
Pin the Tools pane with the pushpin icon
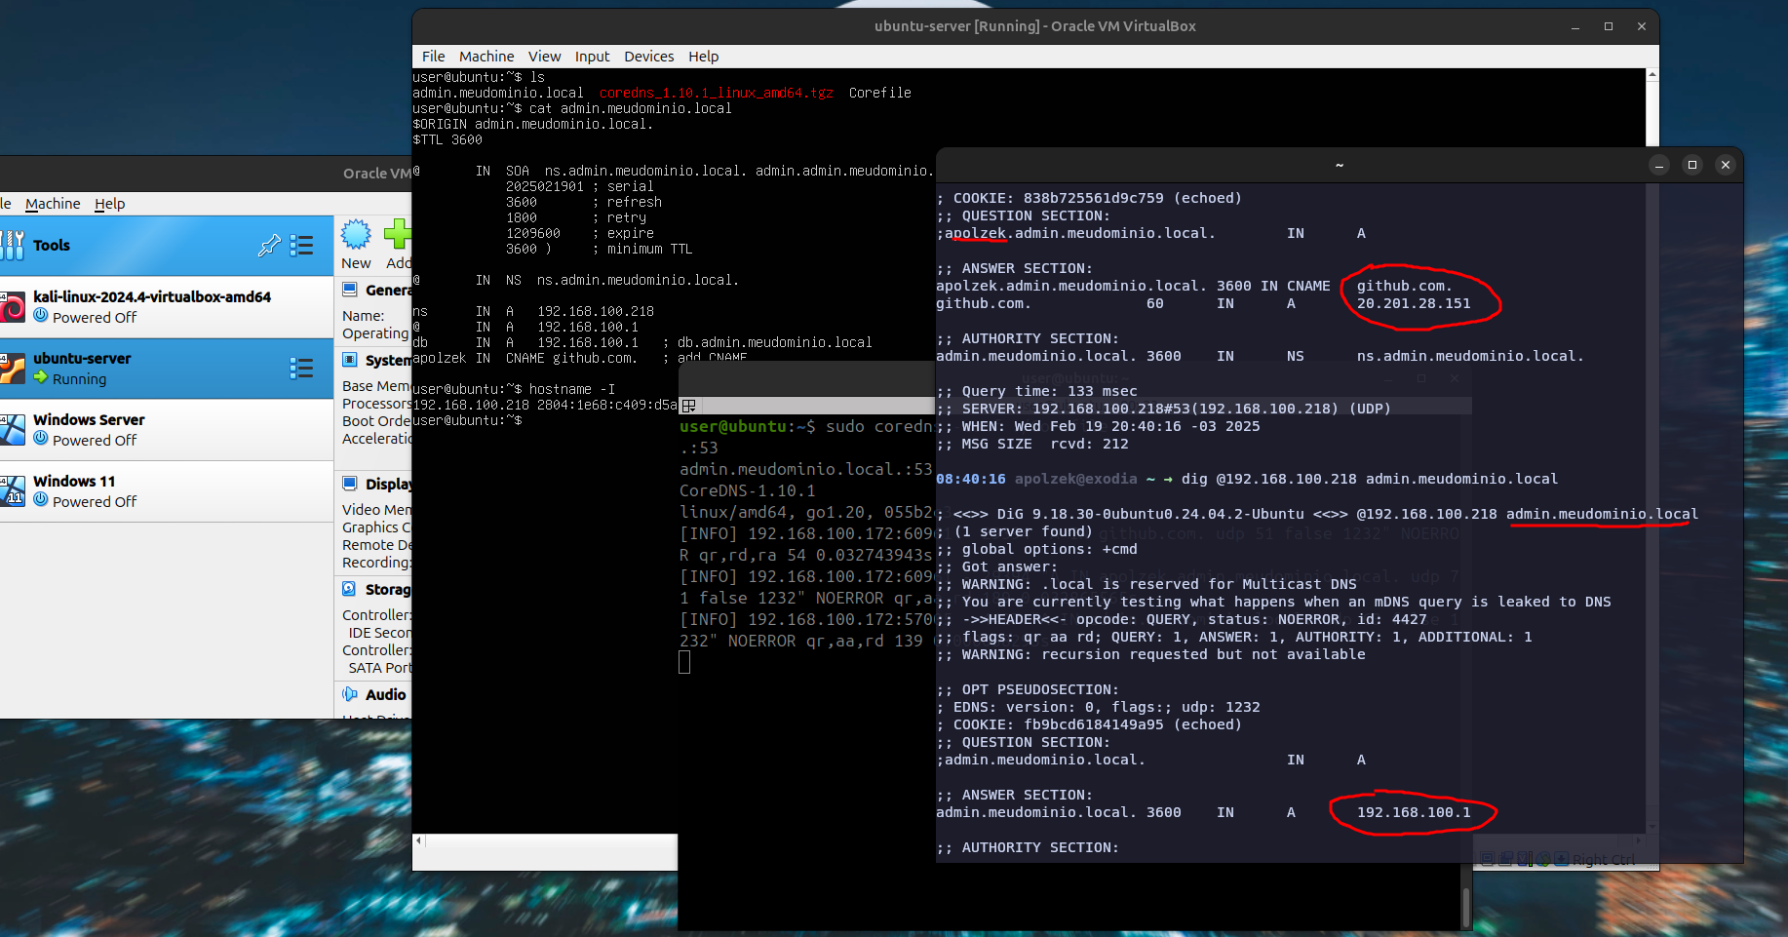click(x=269, y=246)
